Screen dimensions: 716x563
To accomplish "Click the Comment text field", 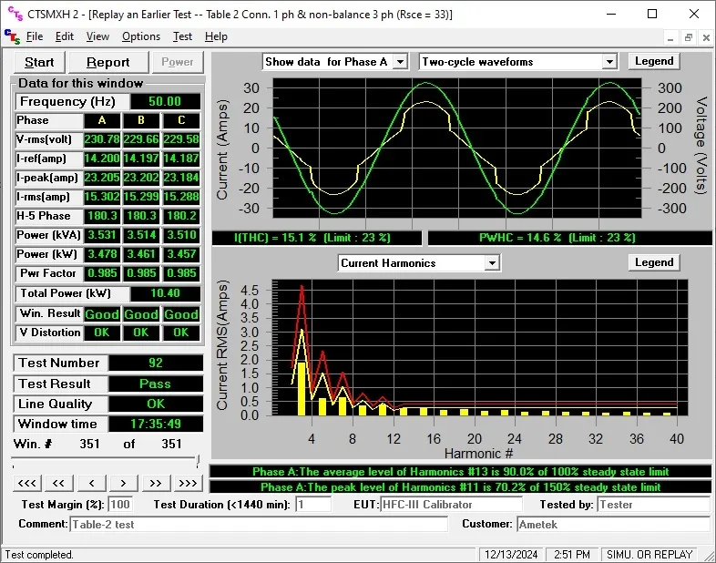I will [x=259, y=525].
